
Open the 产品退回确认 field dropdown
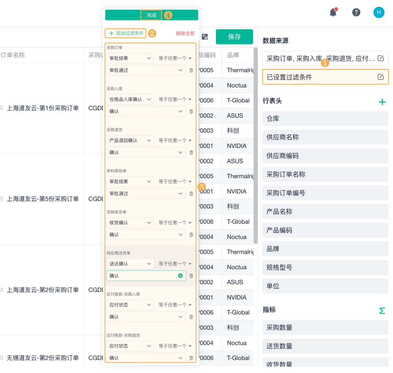coord(130,140)
